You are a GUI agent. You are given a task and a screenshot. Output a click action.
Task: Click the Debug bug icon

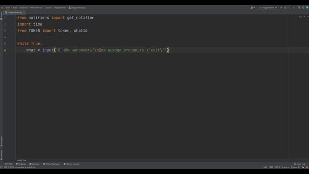[x=285, y=8]
